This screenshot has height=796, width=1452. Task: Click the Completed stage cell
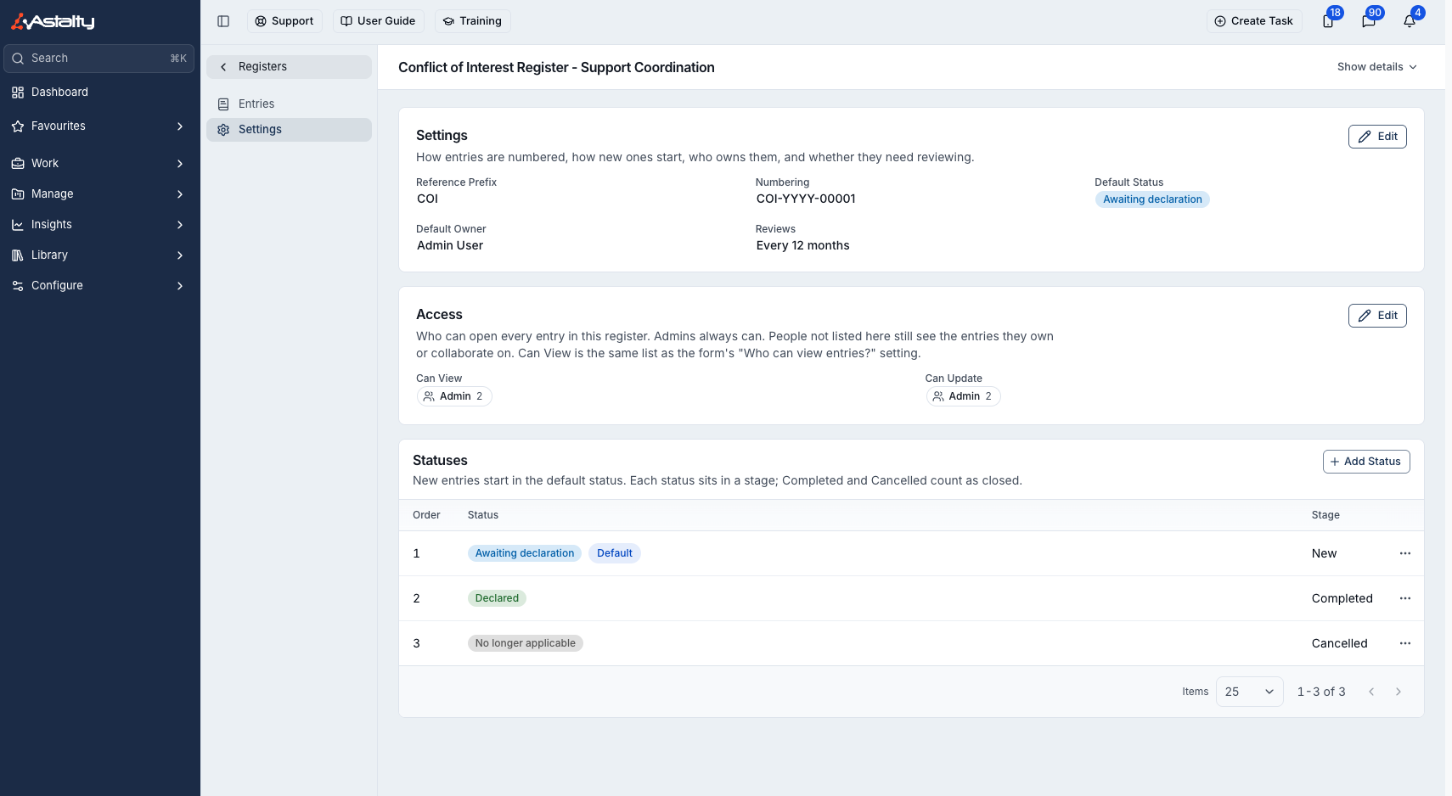[x=1342, y=598]
